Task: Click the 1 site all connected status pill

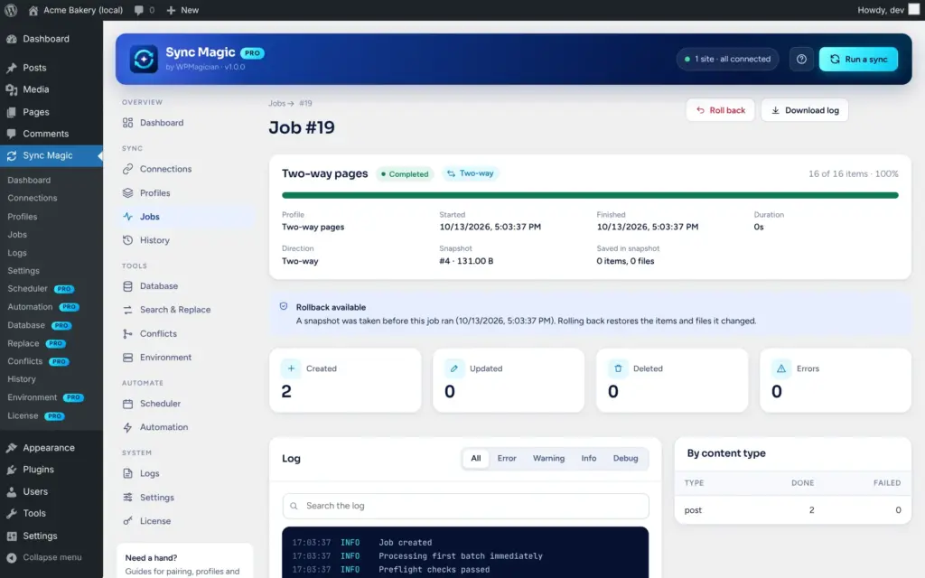Action: (727, 59)
